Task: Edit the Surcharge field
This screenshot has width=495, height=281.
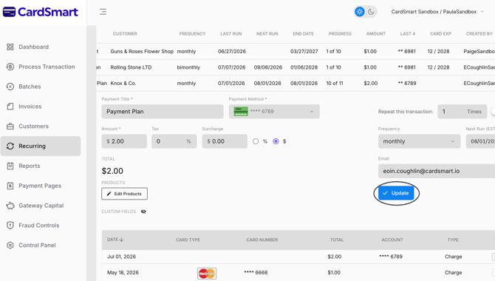Action: pyautogui.click(x=225, y=141)
